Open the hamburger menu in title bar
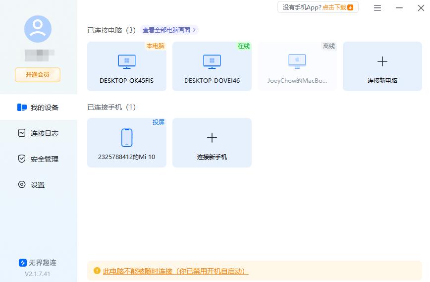The image size is (430, 282). click(377, 7)
